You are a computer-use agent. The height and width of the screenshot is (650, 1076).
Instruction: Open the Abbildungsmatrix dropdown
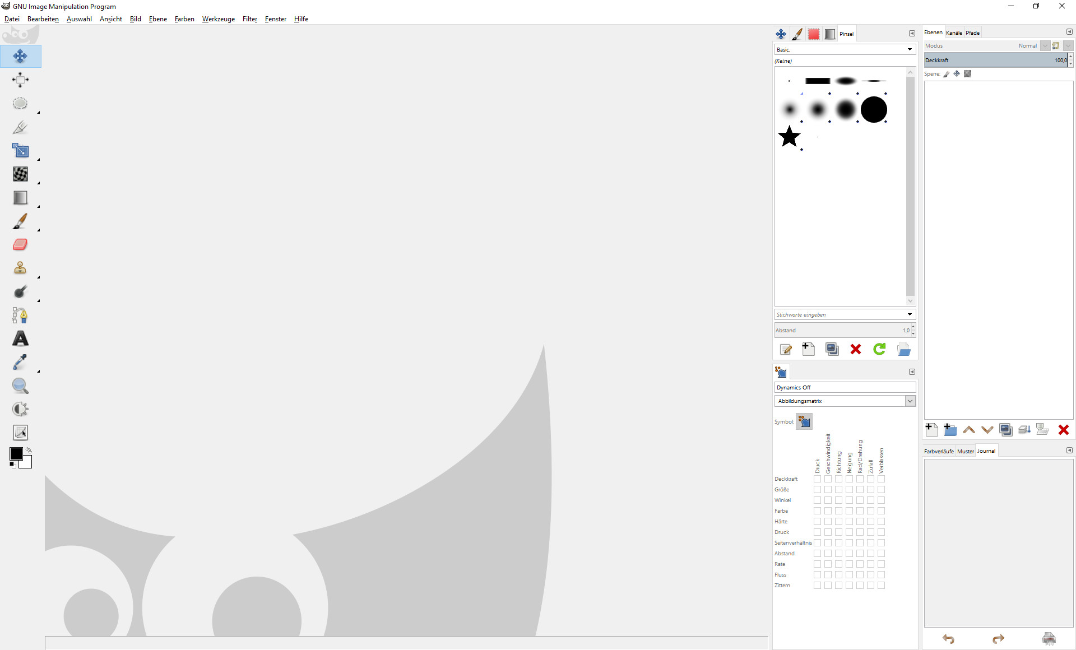coord(910,401)
